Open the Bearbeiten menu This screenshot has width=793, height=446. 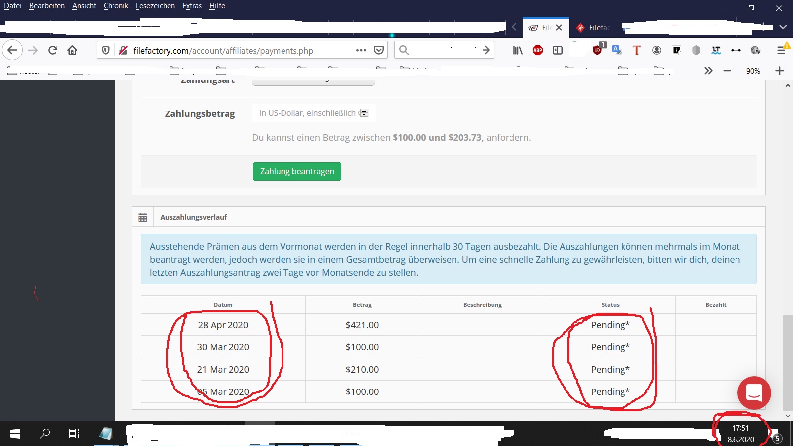point(47,6)
